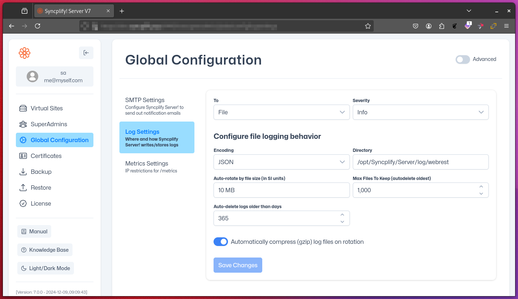
Task: Open a new browser tab
Action: [x=122, y=11]
